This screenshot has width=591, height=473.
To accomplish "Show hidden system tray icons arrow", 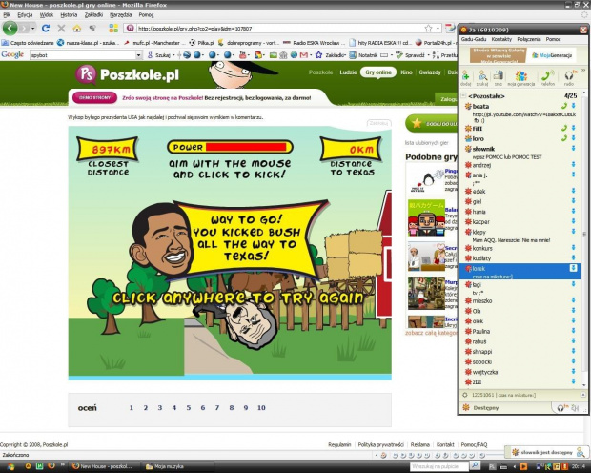I will [515, 467].
